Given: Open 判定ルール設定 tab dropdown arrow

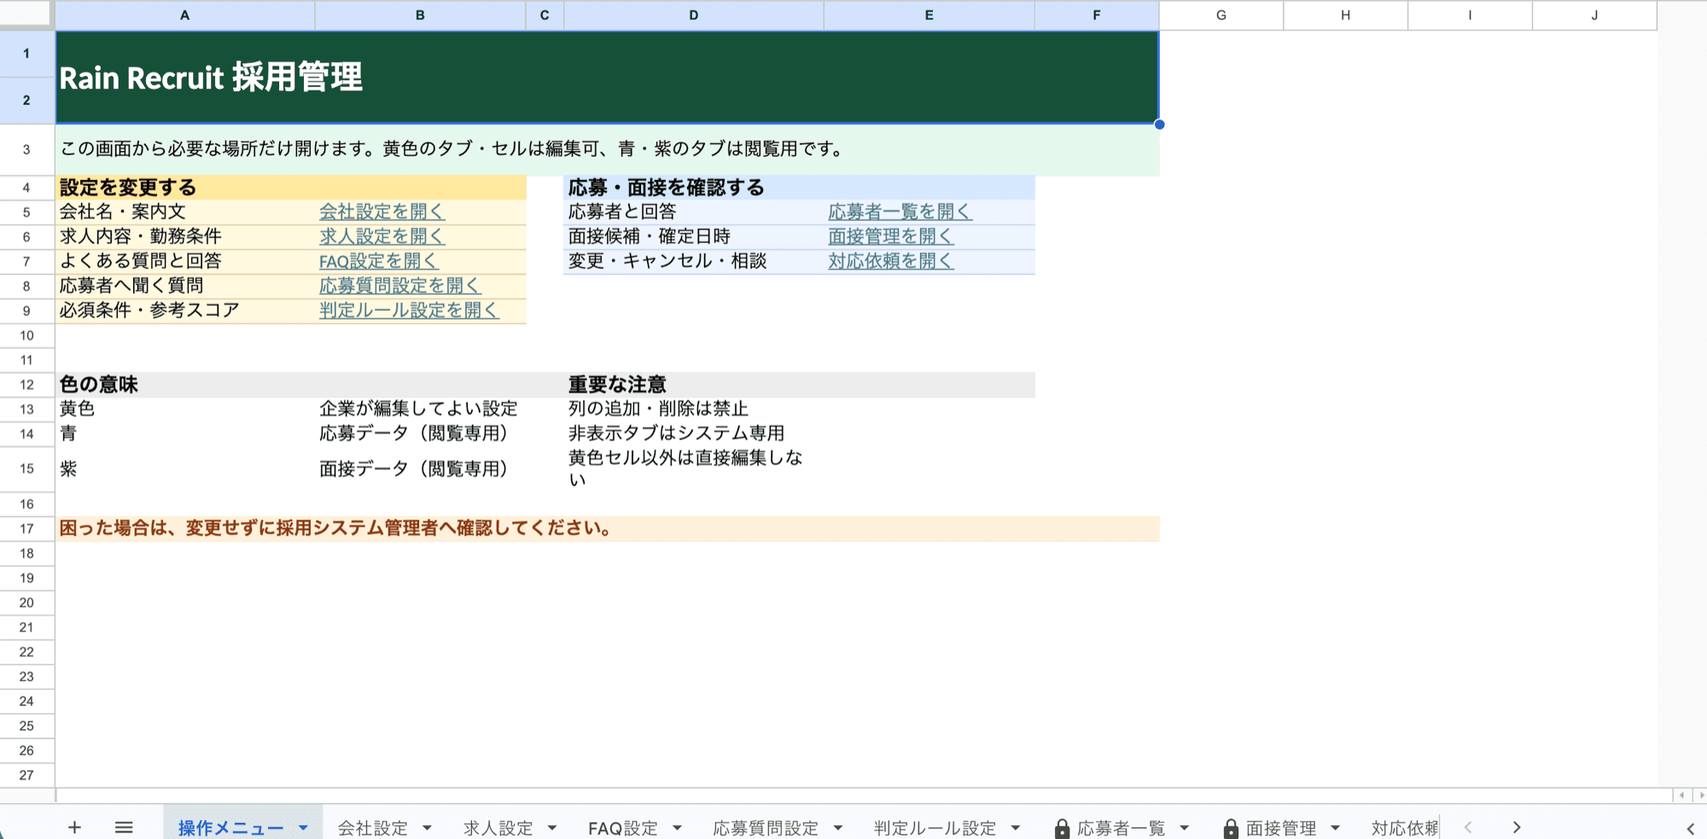Looking at the screenshot, I should 1015,828.
